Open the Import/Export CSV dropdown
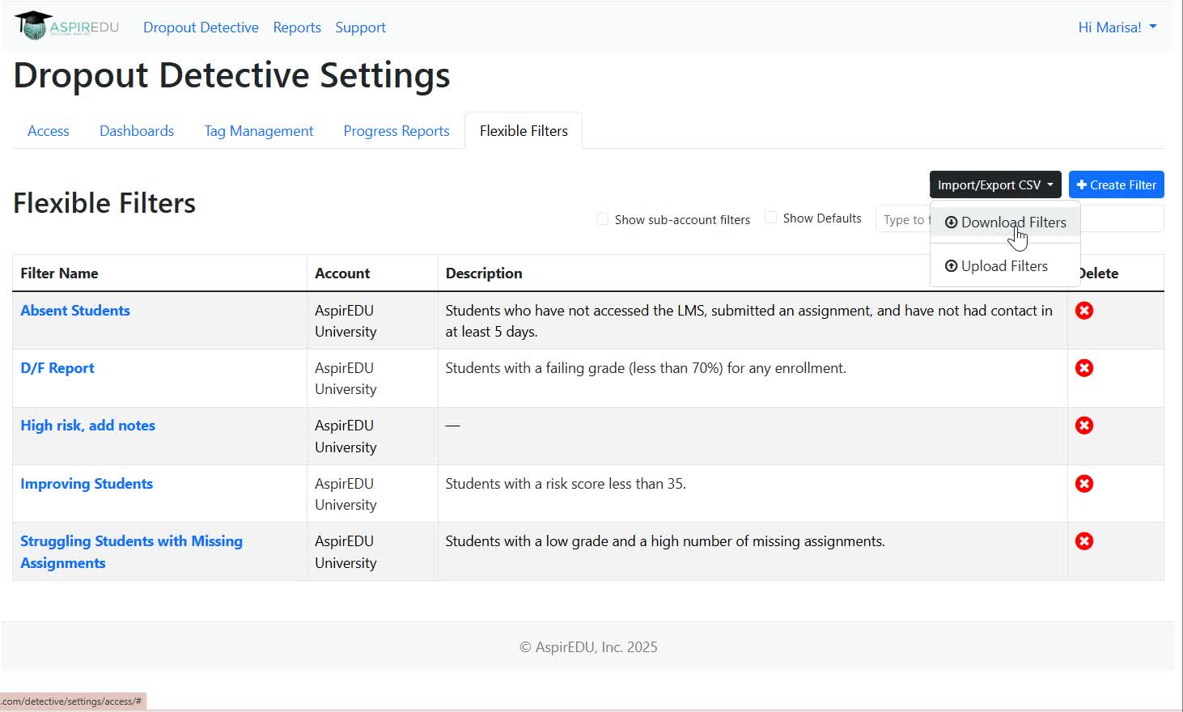The image size is (1183, 712). [994, 184]
